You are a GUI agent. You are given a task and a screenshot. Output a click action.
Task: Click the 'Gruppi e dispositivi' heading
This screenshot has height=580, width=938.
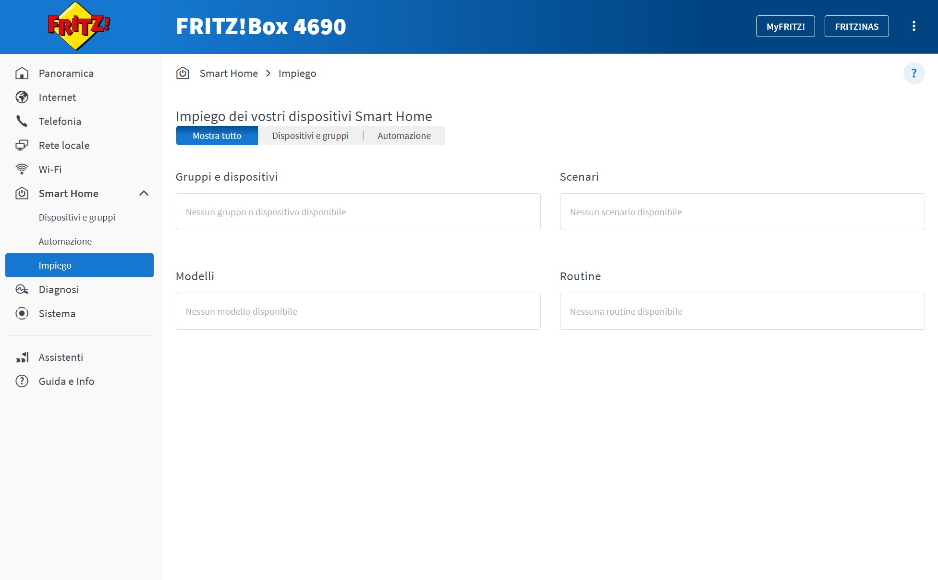click(x=227, y=177)
